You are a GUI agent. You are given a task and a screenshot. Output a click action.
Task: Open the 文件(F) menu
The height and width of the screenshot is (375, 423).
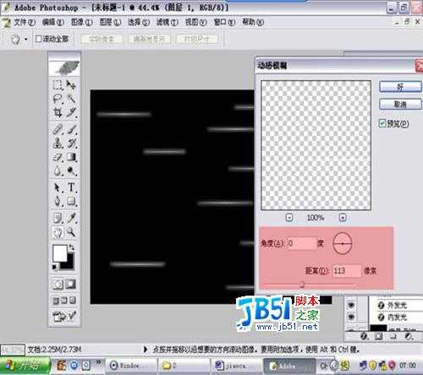click(x=25, y=22)
